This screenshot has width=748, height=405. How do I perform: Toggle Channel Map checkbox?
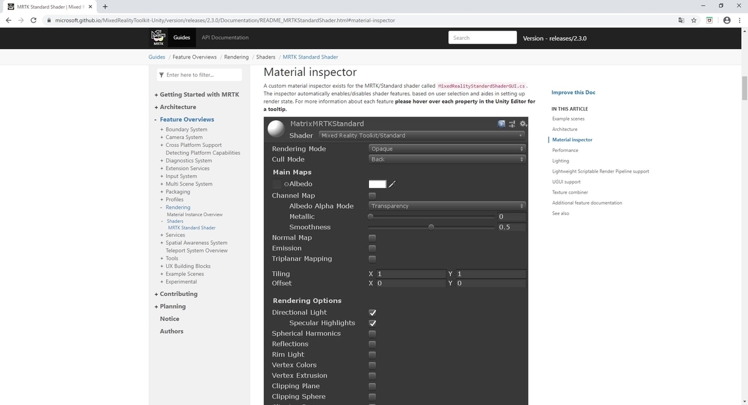click(372, 196)
